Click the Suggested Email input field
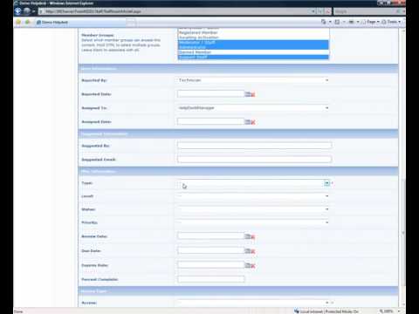The image size is (419, 314). click(x=254, y=160)
